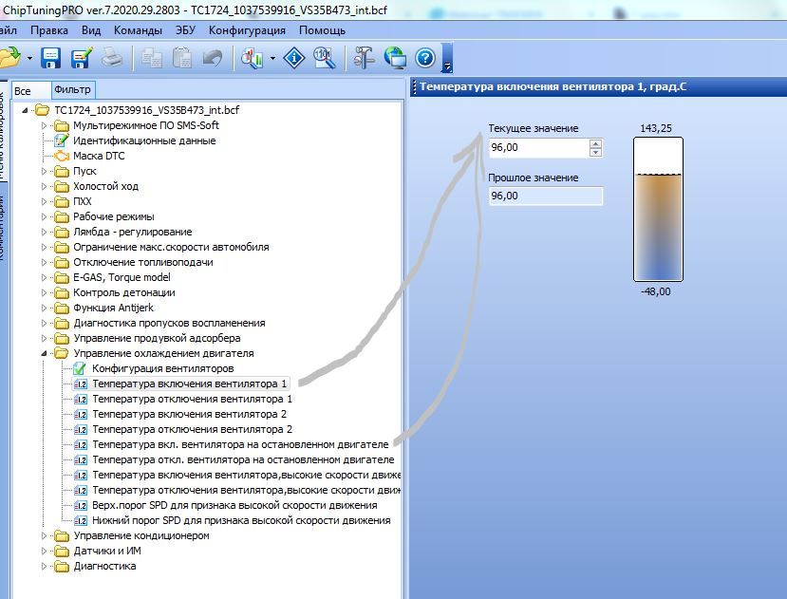Open the Конфигурация menu

point(247,30)
